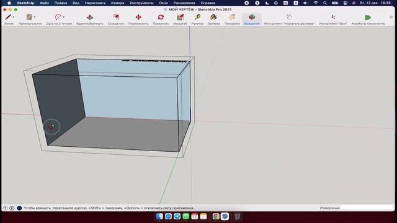Open Spotlight search in menu bar
Image resolution: width=397 pixels, height=223 pixels.
click(325, 3)
